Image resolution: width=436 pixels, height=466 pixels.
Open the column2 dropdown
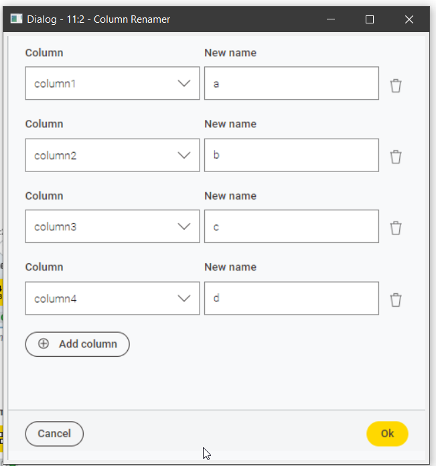pos(113,155)
